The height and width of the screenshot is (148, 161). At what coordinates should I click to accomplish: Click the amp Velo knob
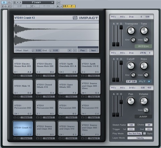click(146, 110)
